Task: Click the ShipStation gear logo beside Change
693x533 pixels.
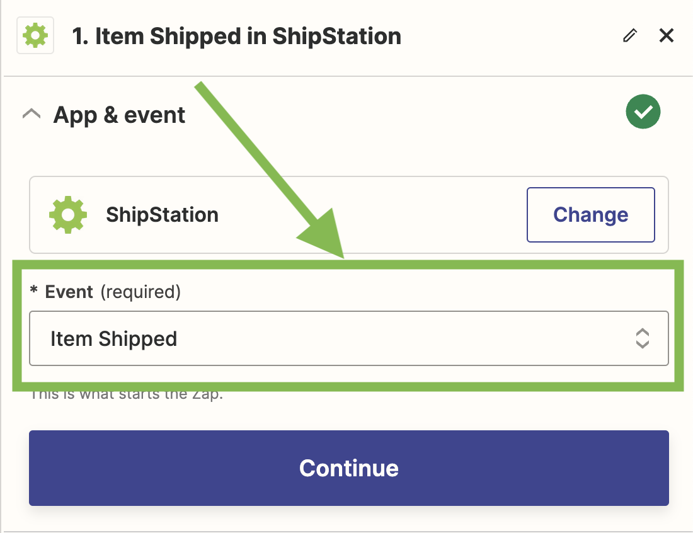Action: tap(68, 215)
